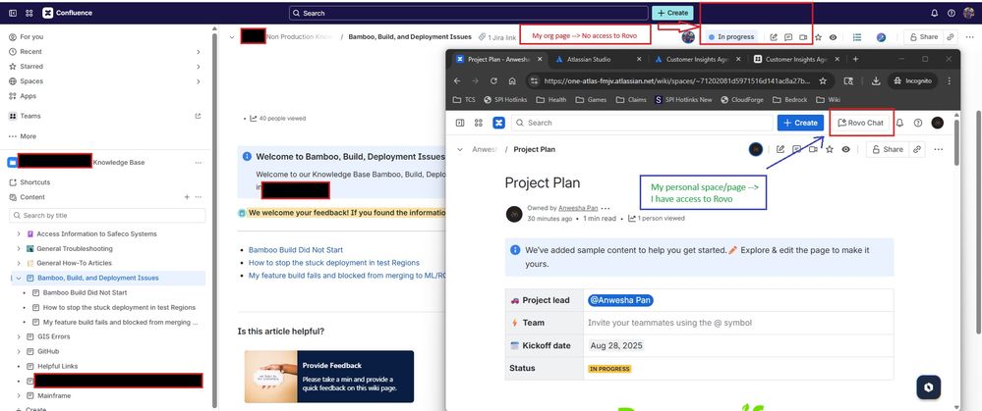Open new tab in Incognito browser
Image resolution: width=982 pixels, height=411 pixels.
pyautogui.click(x=855, y=59)
